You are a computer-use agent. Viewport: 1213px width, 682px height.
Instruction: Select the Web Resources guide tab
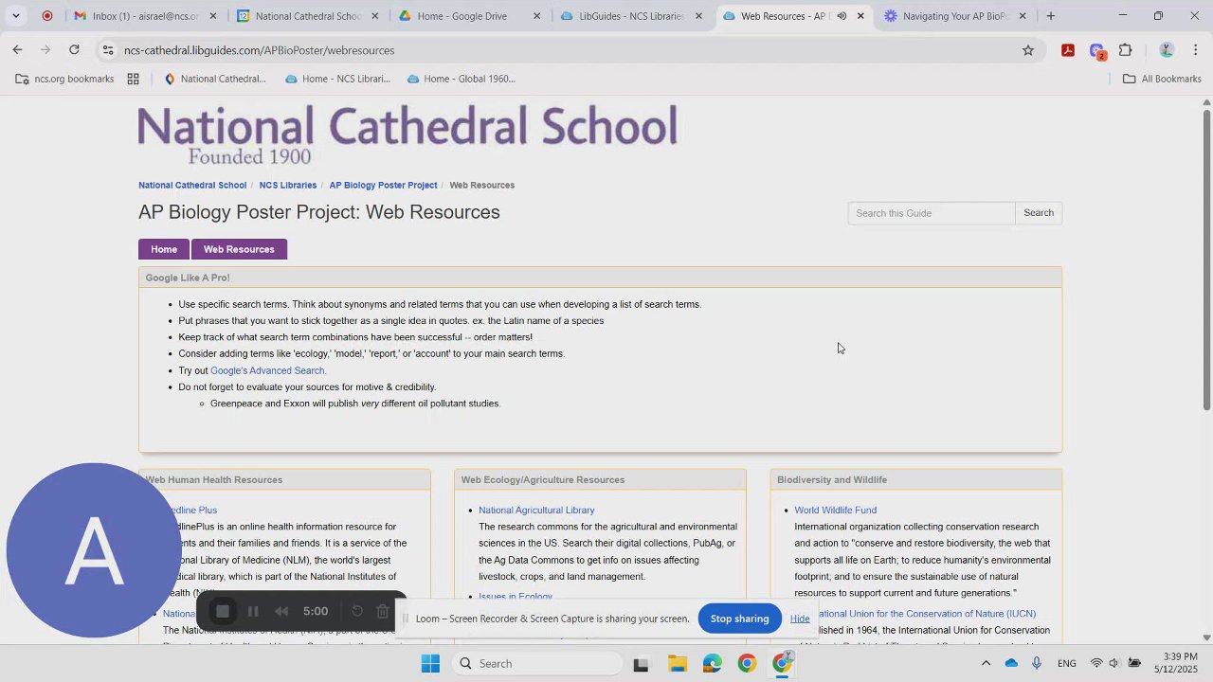239,249
